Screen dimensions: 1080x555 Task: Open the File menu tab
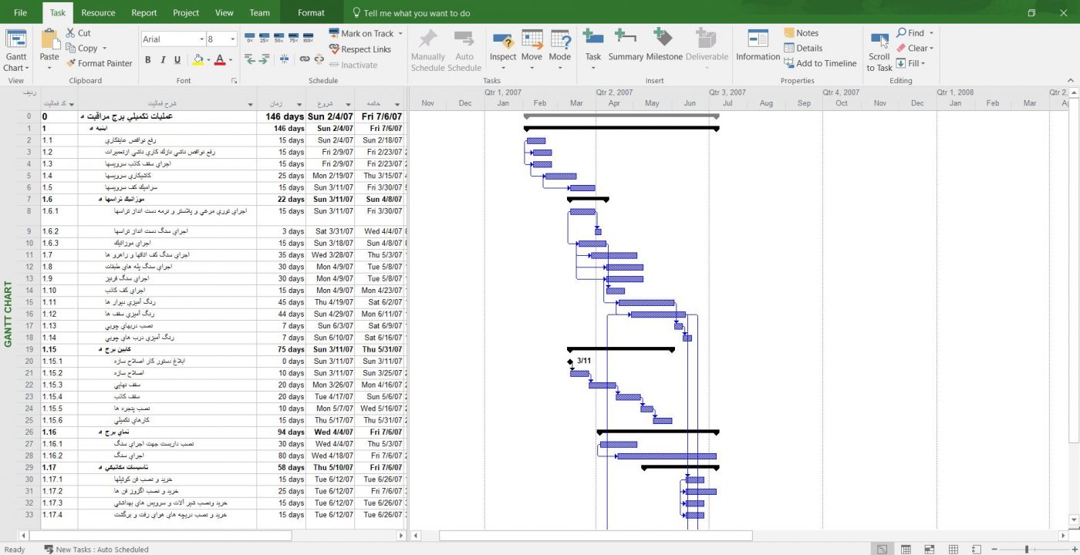(x=20, y=13)
